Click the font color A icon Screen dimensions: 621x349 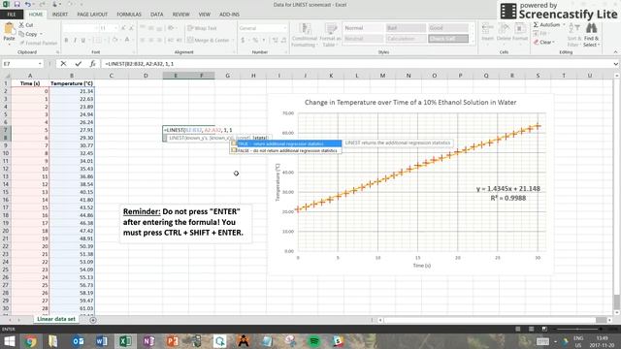point(127,40)
